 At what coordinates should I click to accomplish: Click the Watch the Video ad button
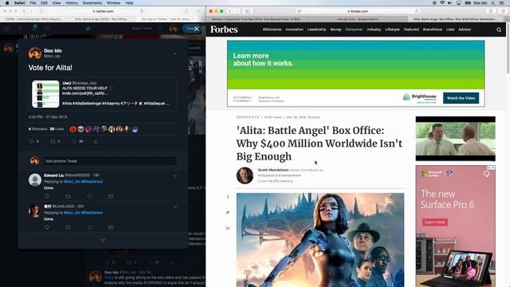coord(461,98)
